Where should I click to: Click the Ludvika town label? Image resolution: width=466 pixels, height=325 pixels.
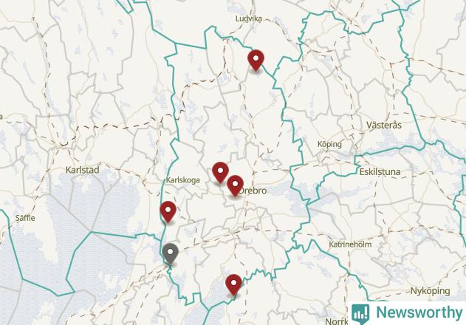click(x=249, y=18)
